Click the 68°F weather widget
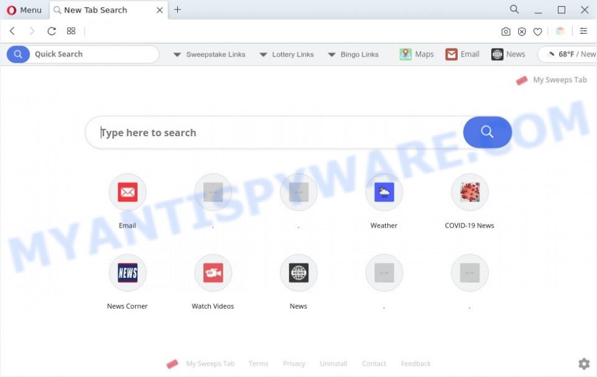597x377 pixels. tap(568, 55)
